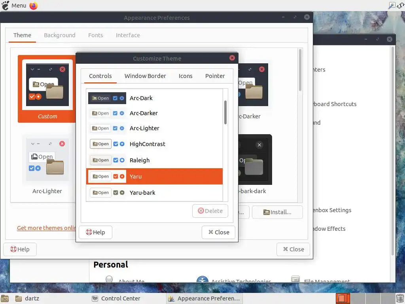
Task: Open Assistive Technologies icon in Control Center
Action: (x=202, y=279)
